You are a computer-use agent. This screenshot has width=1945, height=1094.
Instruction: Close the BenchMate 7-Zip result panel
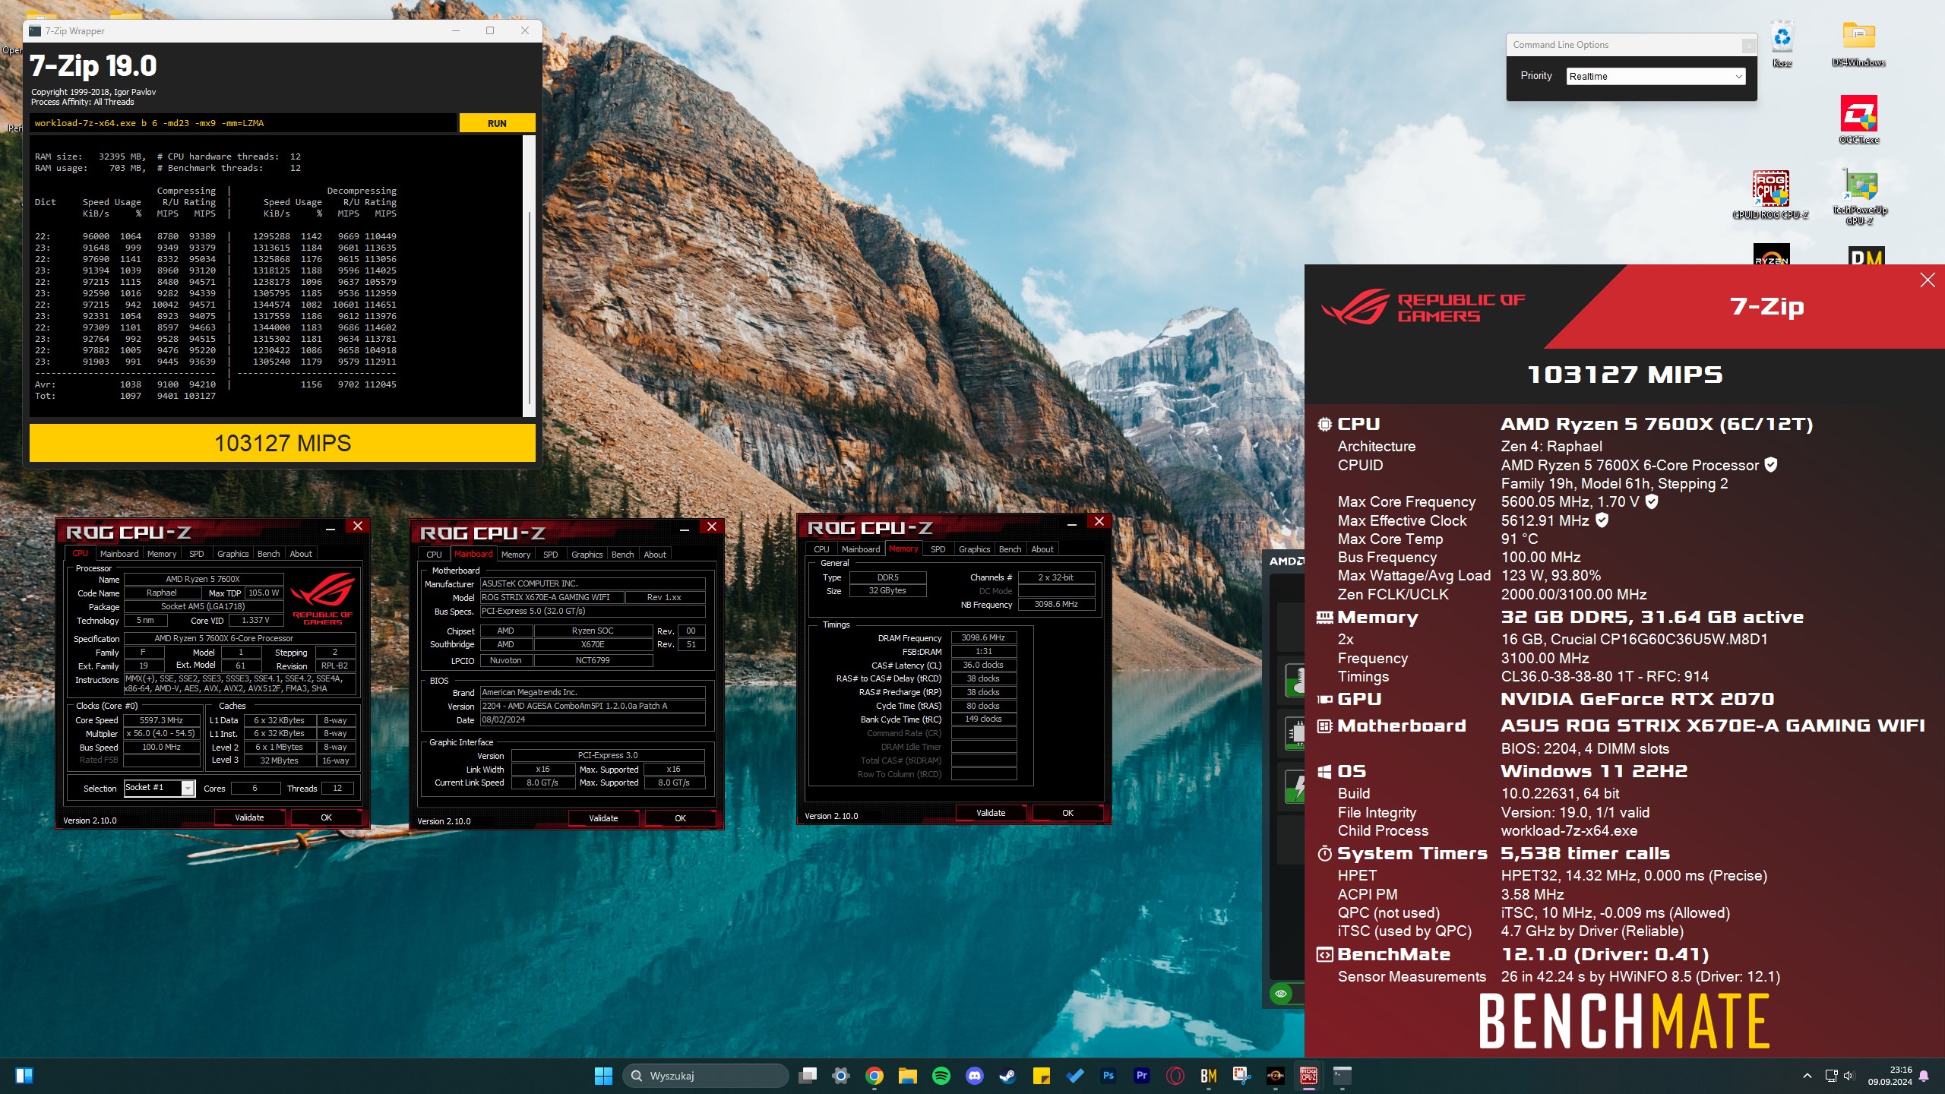tap(1928, 280)
